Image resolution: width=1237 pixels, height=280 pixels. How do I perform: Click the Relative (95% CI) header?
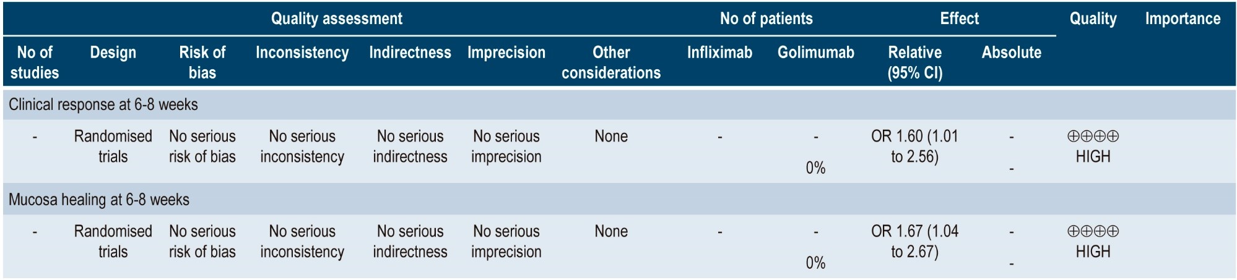[914, 62]
